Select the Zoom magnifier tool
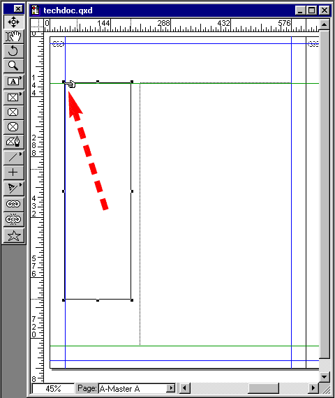 14,66
